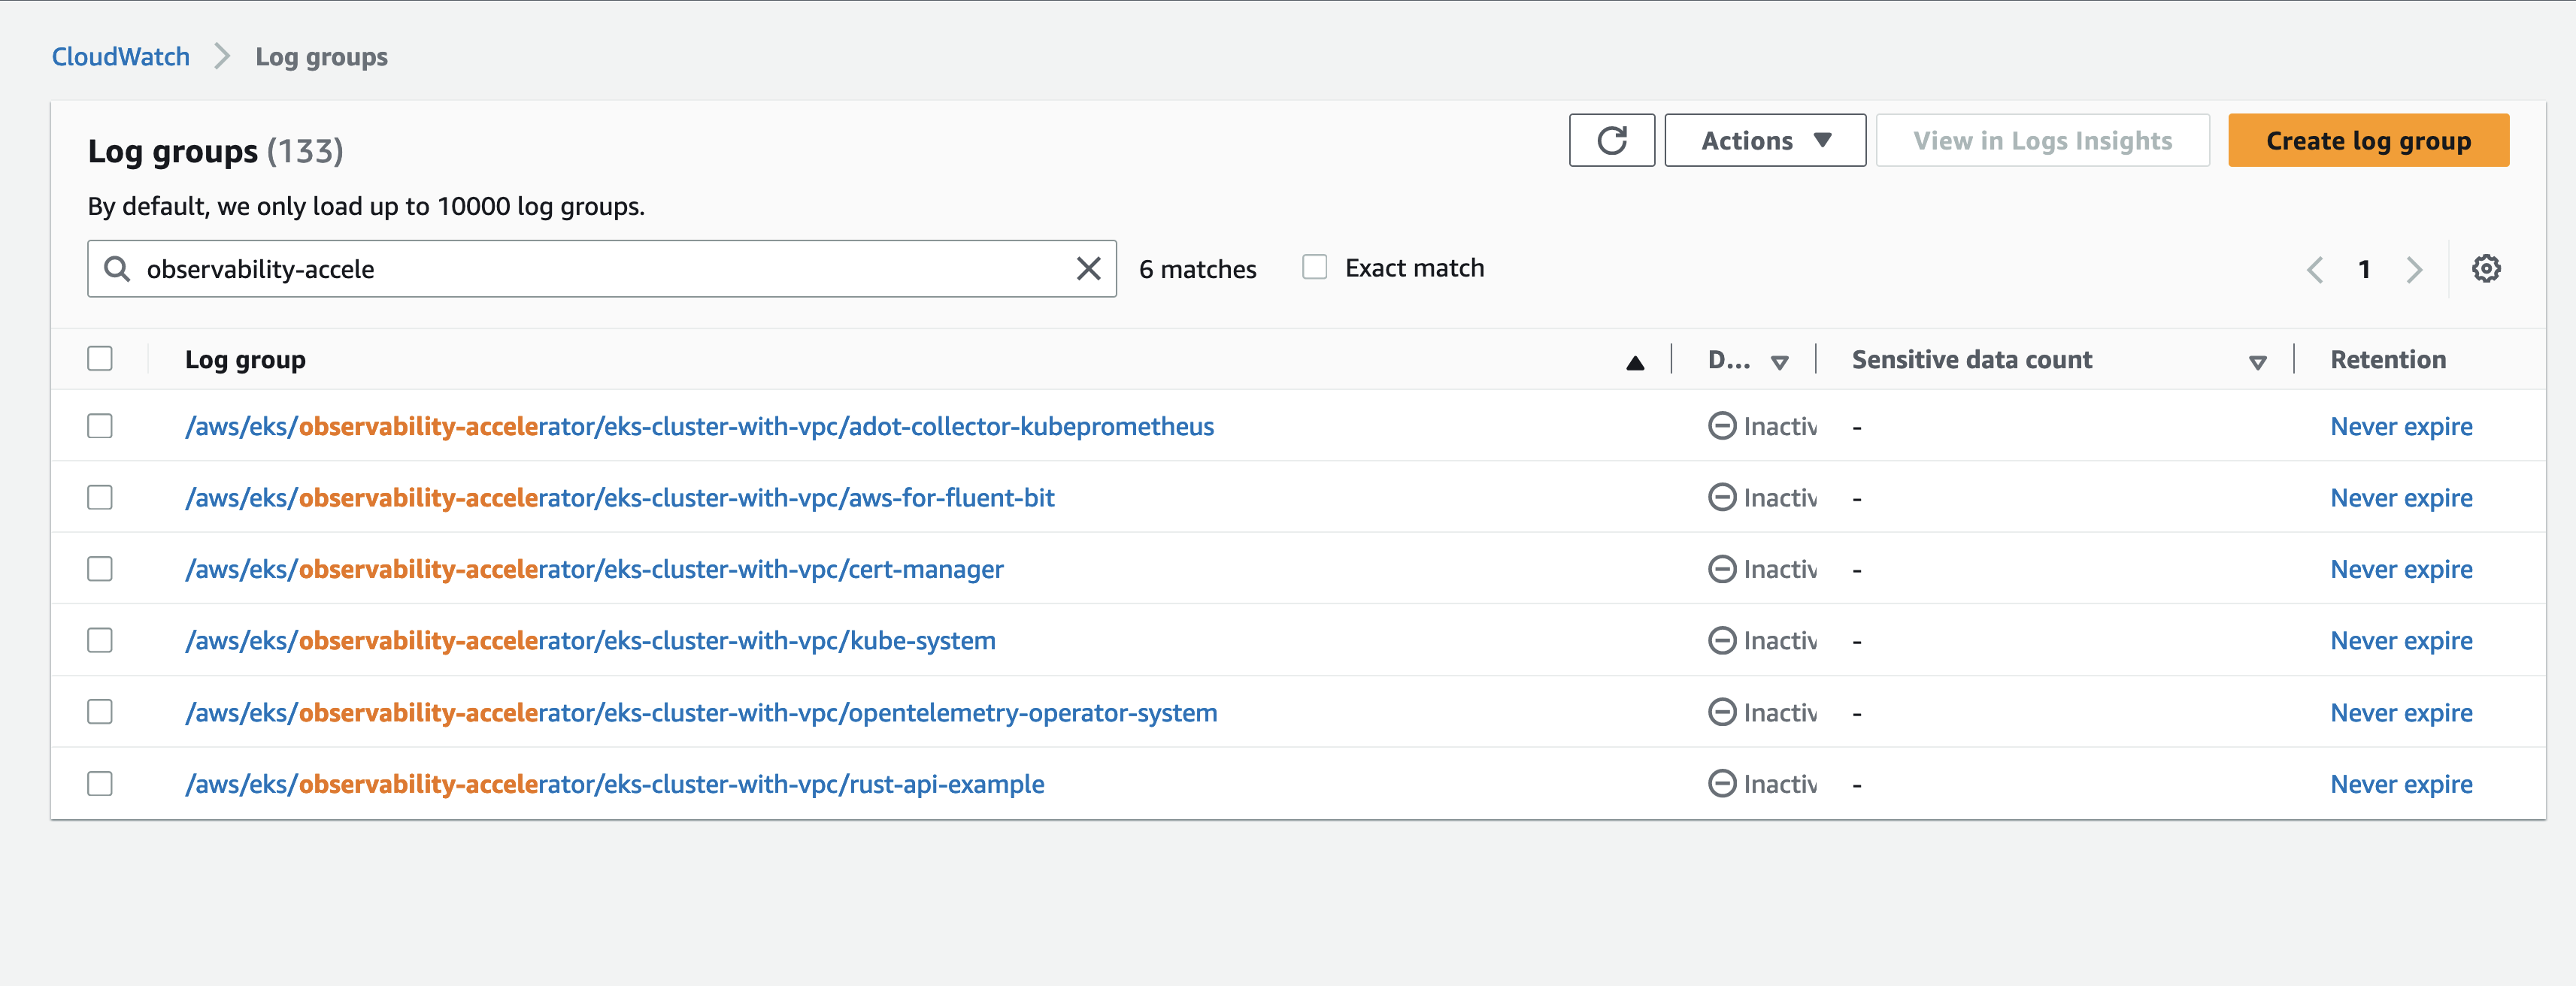The image size is (2576, 986).
Task: Navigate to CloudWatch breadcrumb
Action: click(121, 57)
